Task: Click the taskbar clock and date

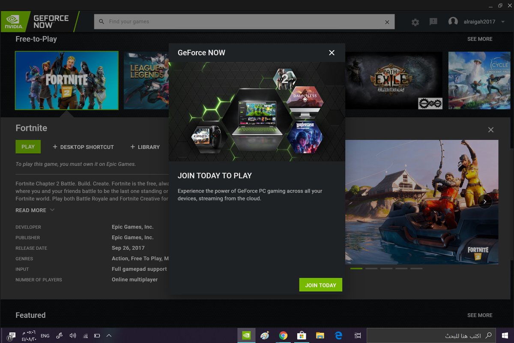Action: [28, 336]
